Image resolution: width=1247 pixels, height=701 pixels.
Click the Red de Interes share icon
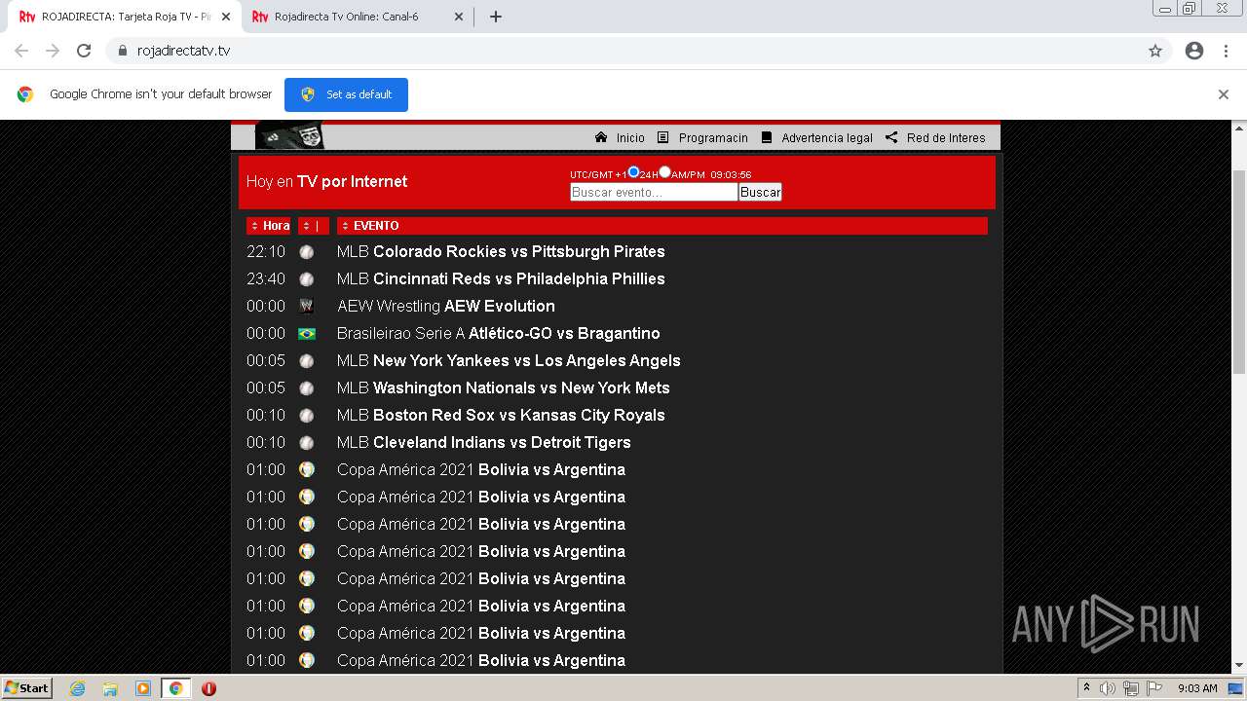891,137
